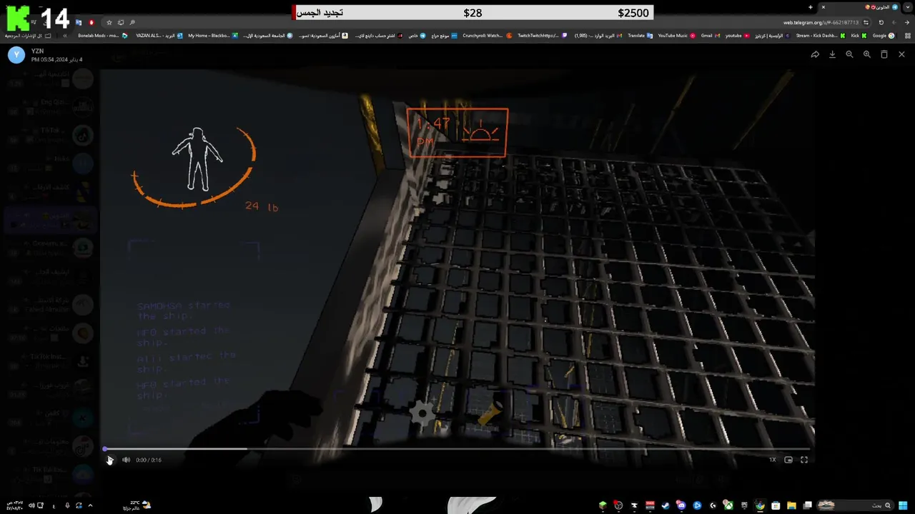Close the Telegram media viewer
The height and width of the screenshot is (514, 915).
click(901, 54)
